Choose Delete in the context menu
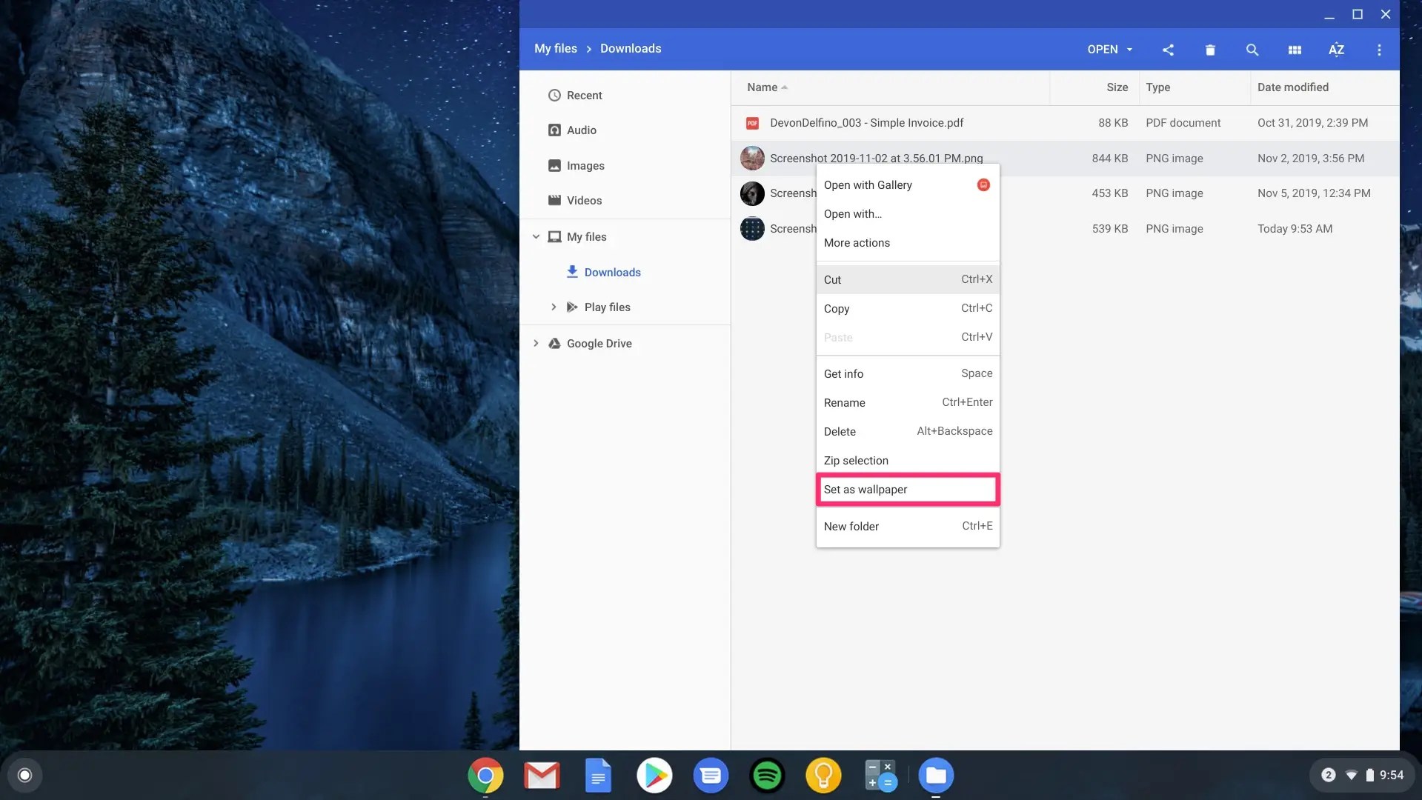This screenshot has width=1422, height=800. pyautogui.click(x=908, y=432)
